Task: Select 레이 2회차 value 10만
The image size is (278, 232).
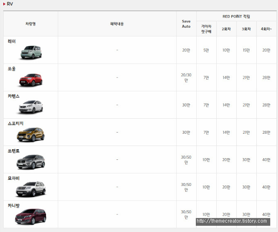Action: click(226, 50)
